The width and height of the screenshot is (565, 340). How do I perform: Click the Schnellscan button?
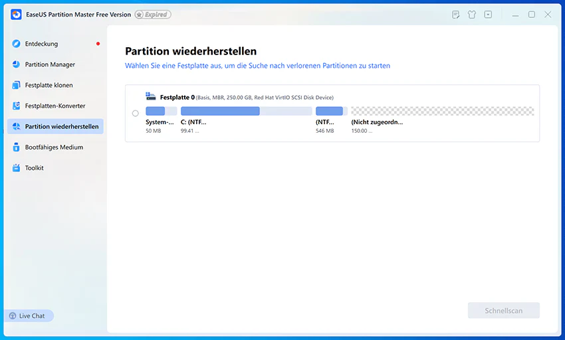point(504,311)
